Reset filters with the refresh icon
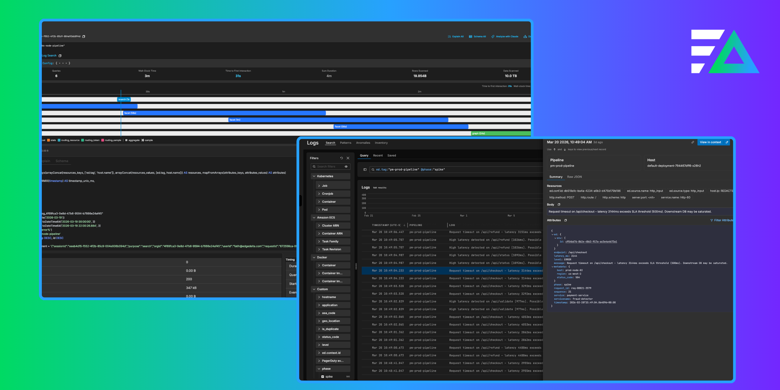780x390 pixels. (x=341, y=158)
